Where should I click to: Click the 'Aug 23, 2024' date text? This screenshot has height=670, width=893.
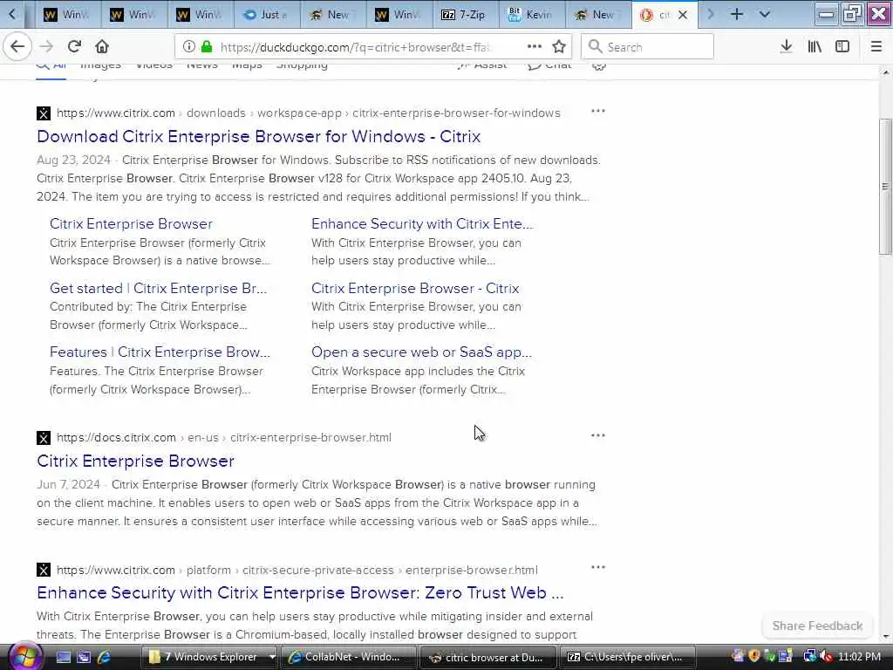point(73,161)
